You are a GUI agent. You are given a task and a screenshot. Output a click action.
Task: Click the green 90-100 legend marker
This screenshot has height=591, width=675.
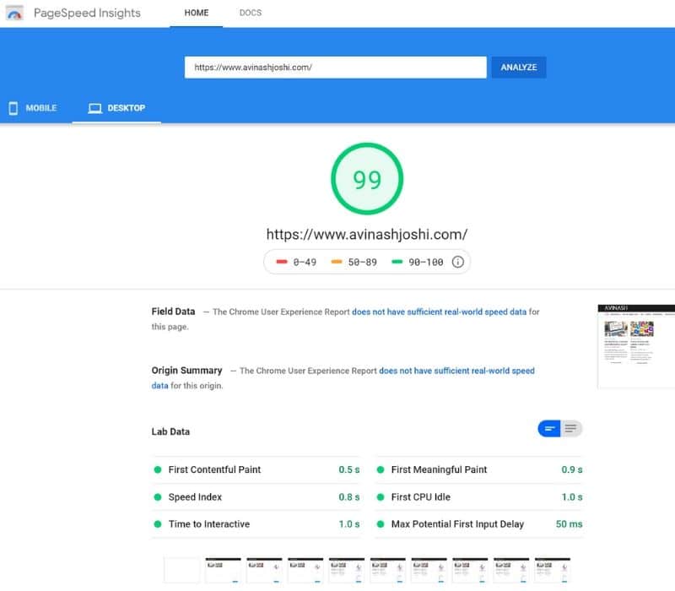[x=397, y=262]
